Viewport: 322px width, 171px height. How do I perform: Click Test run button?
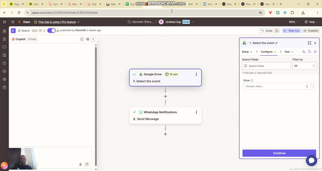[291, 31]
